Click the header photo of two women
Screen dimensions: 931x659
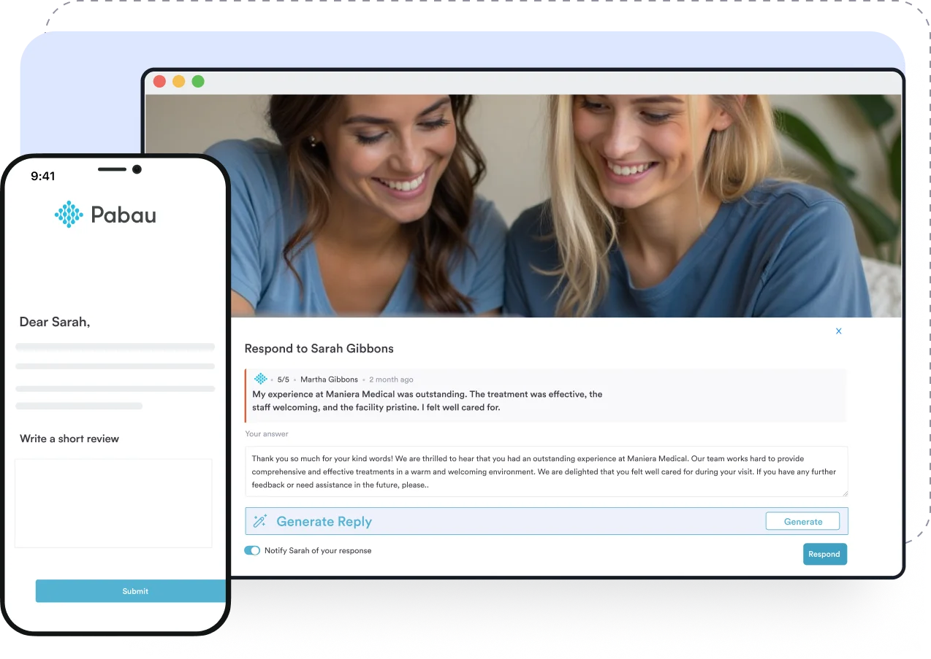point(522,206)
